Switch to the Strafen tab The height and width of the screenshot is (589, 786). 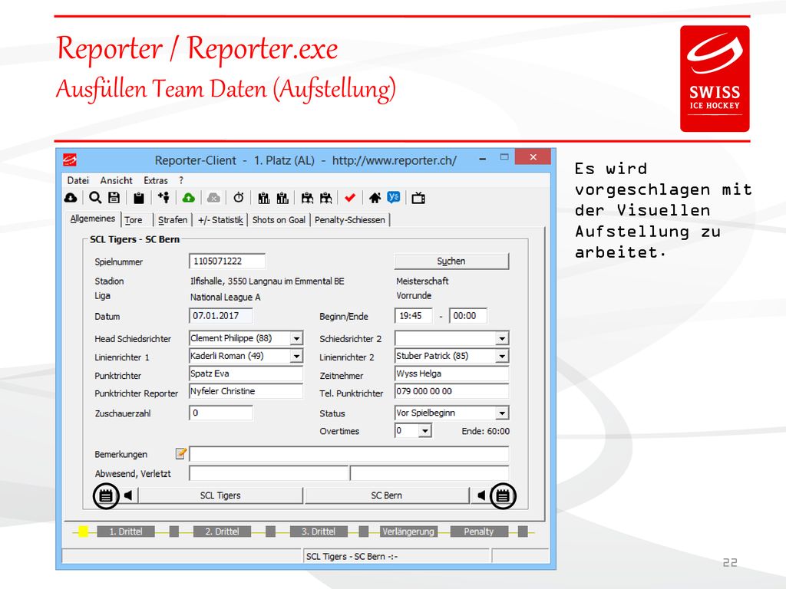(173, 220)
